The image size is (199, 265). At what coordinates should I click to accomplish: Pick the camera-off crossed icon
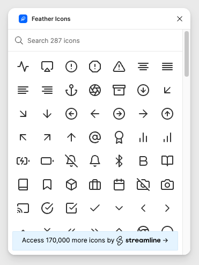click(x=143, y=185)
